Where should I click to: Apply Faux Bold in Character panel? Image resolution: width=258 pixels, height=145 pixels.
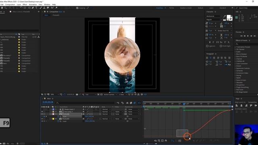pyautogui.click(x=210, y=42)
